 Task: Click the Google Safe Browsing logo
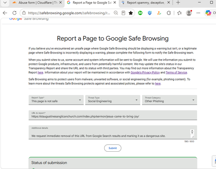(29, 19)
